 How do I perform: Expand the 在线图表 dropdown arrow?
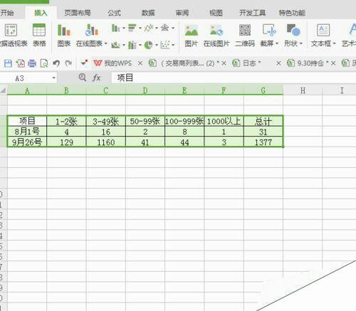106,43
